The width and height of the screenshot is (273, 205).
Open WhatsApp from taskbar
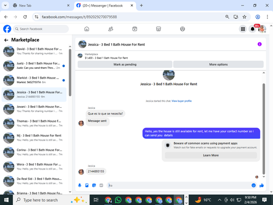118,200
